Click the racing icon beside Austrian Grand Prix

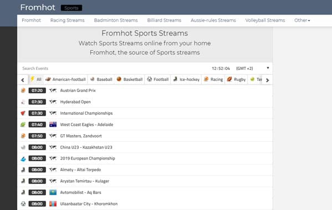click(x=23, y=90)
